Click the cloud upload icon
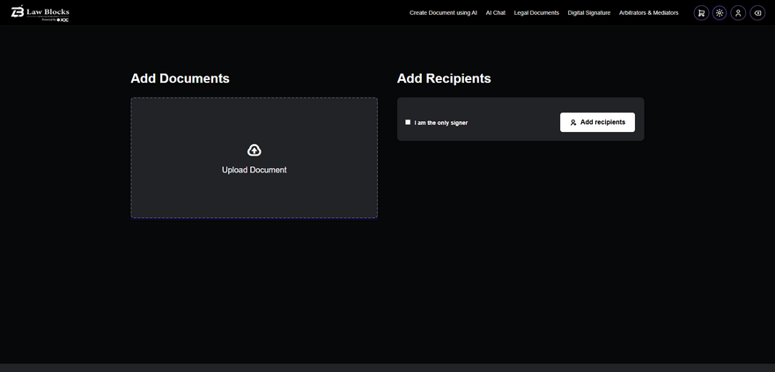Screen dimensions: 775x372 click(x=255, y=150)
